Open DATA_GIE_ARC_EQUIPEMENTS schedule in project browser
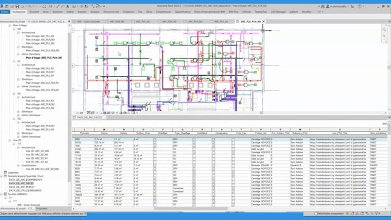Viewport: 391px width, 220px height. (x=26, y=180)
